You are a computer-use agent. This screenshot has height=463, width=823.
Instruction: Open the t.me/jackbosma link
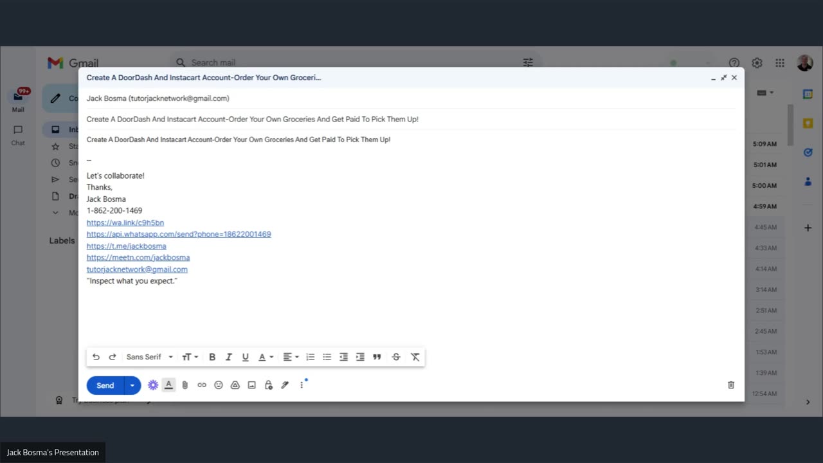pos(127,246)
